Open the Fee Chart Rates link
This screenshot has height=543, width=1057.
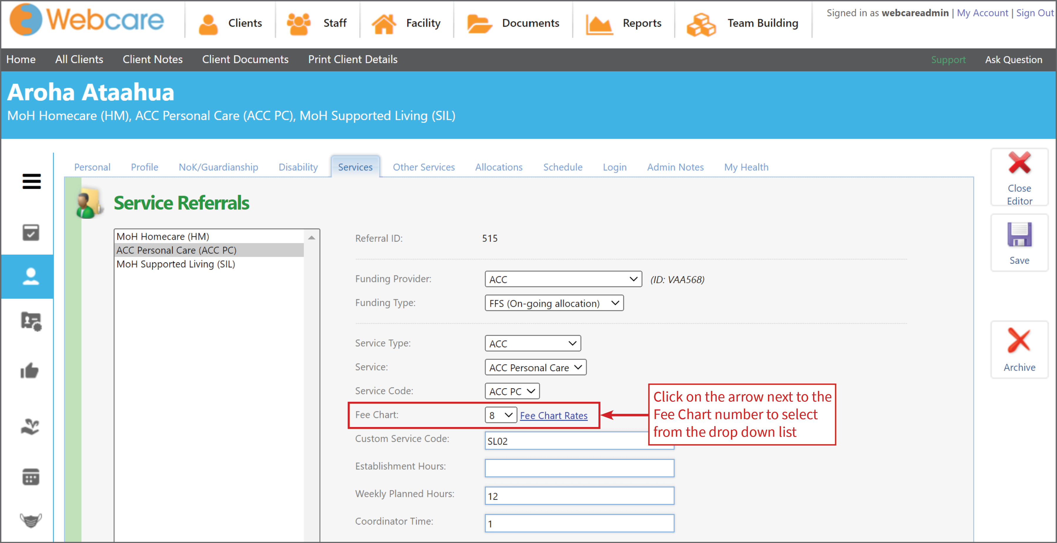553,415
